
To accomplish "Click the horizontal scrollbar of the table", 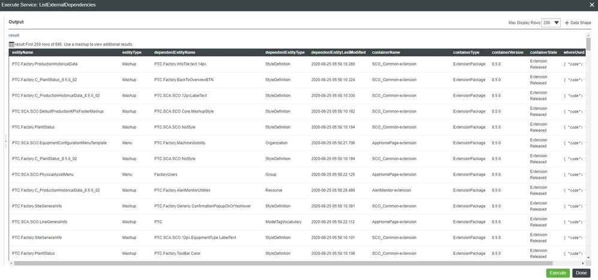I will tap(283, 263).
